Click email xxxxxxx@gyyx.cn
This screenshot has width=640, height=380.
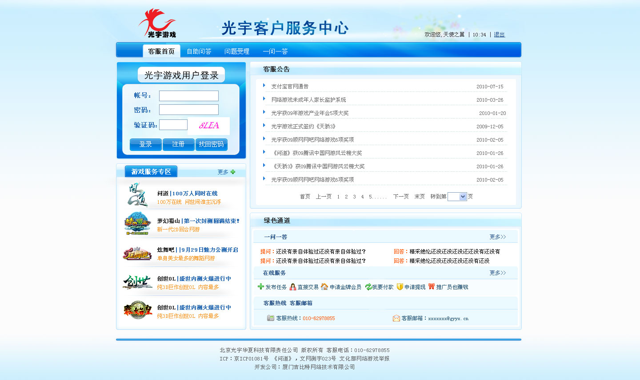(448, 318)
